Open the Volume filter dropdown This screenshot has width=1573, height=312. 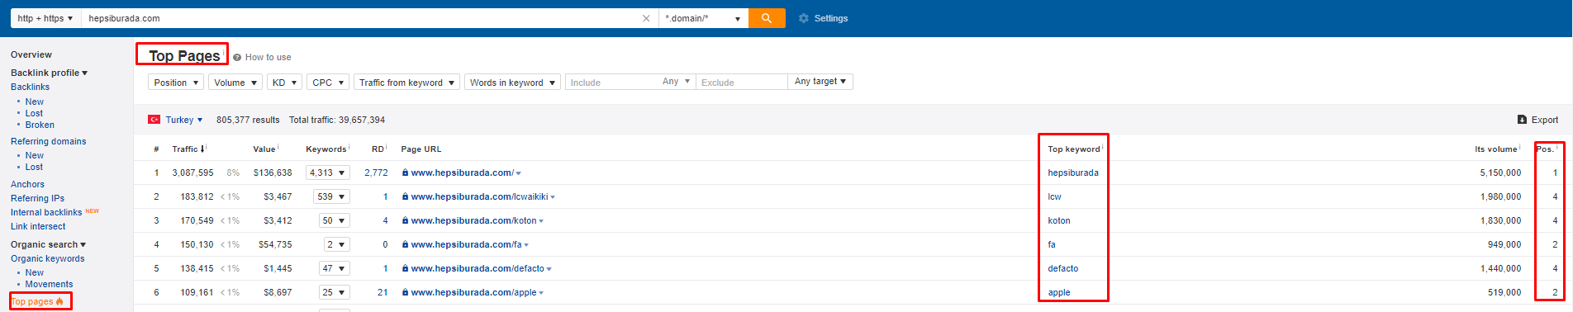(235, 83)
